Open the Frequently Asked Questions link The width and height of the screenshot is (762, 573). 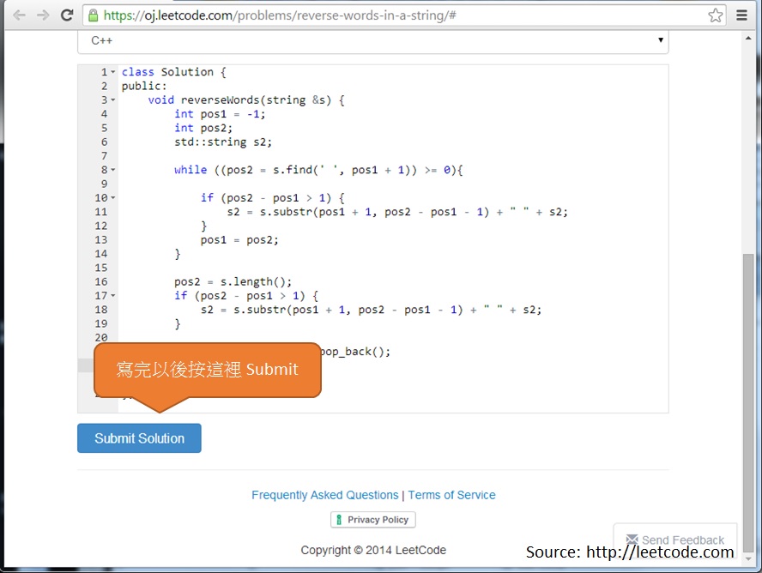click(x=325, y=495)
